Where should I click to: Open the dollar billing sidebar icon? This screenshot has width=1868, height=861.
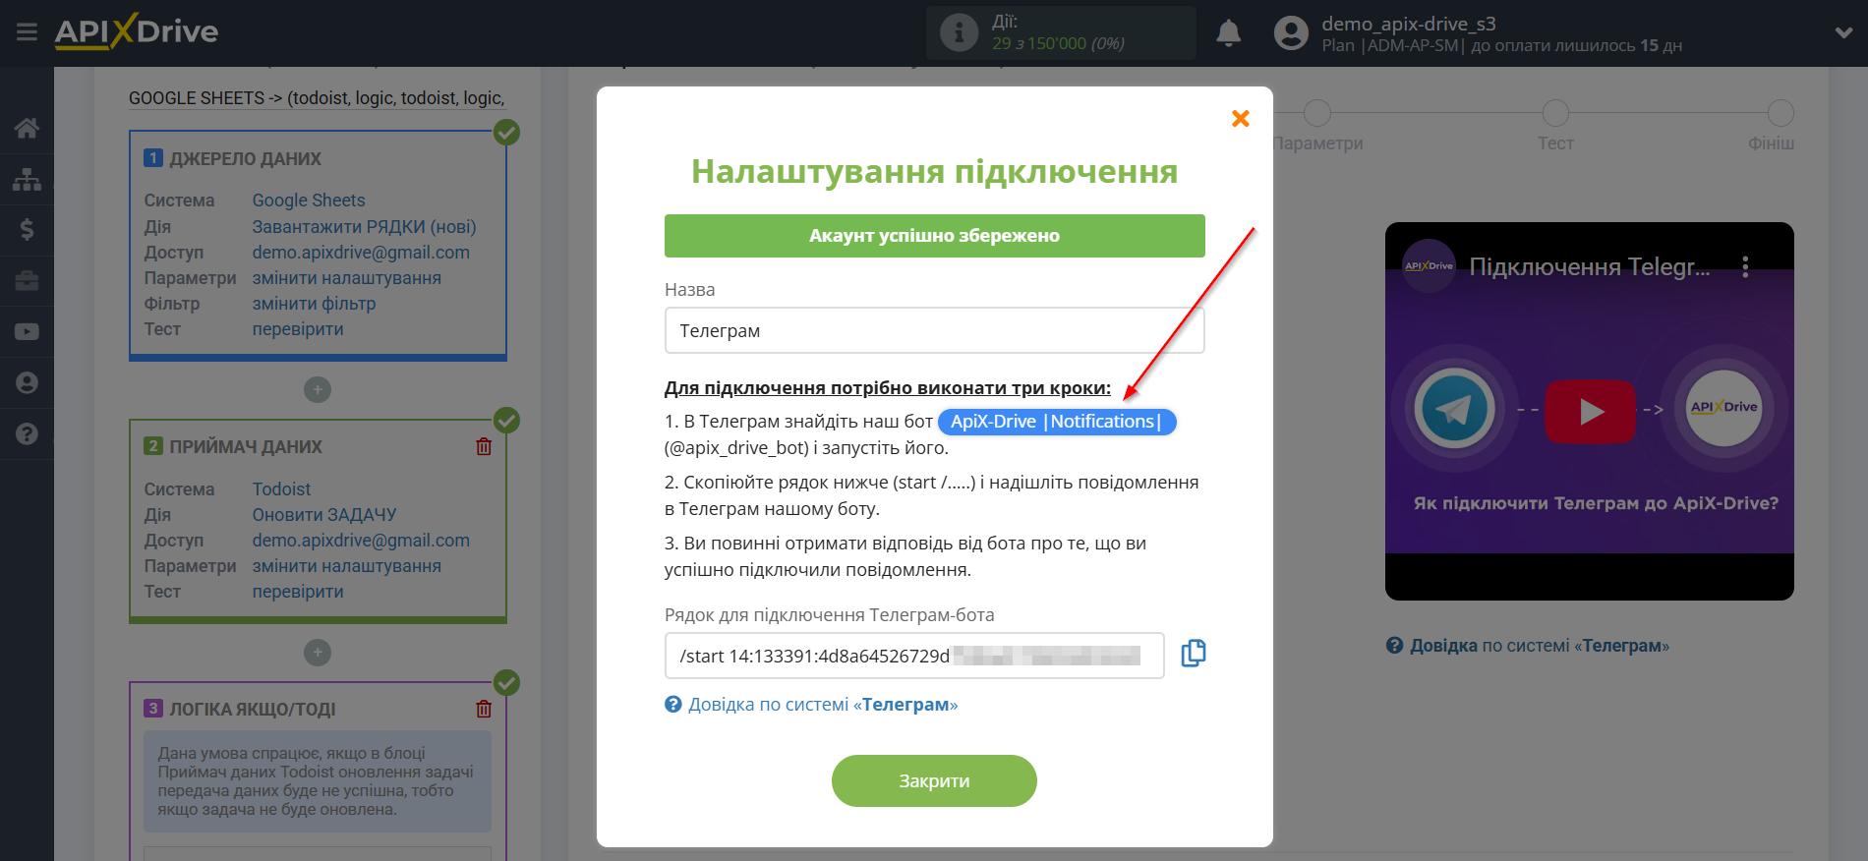click(x=27, y=230)
